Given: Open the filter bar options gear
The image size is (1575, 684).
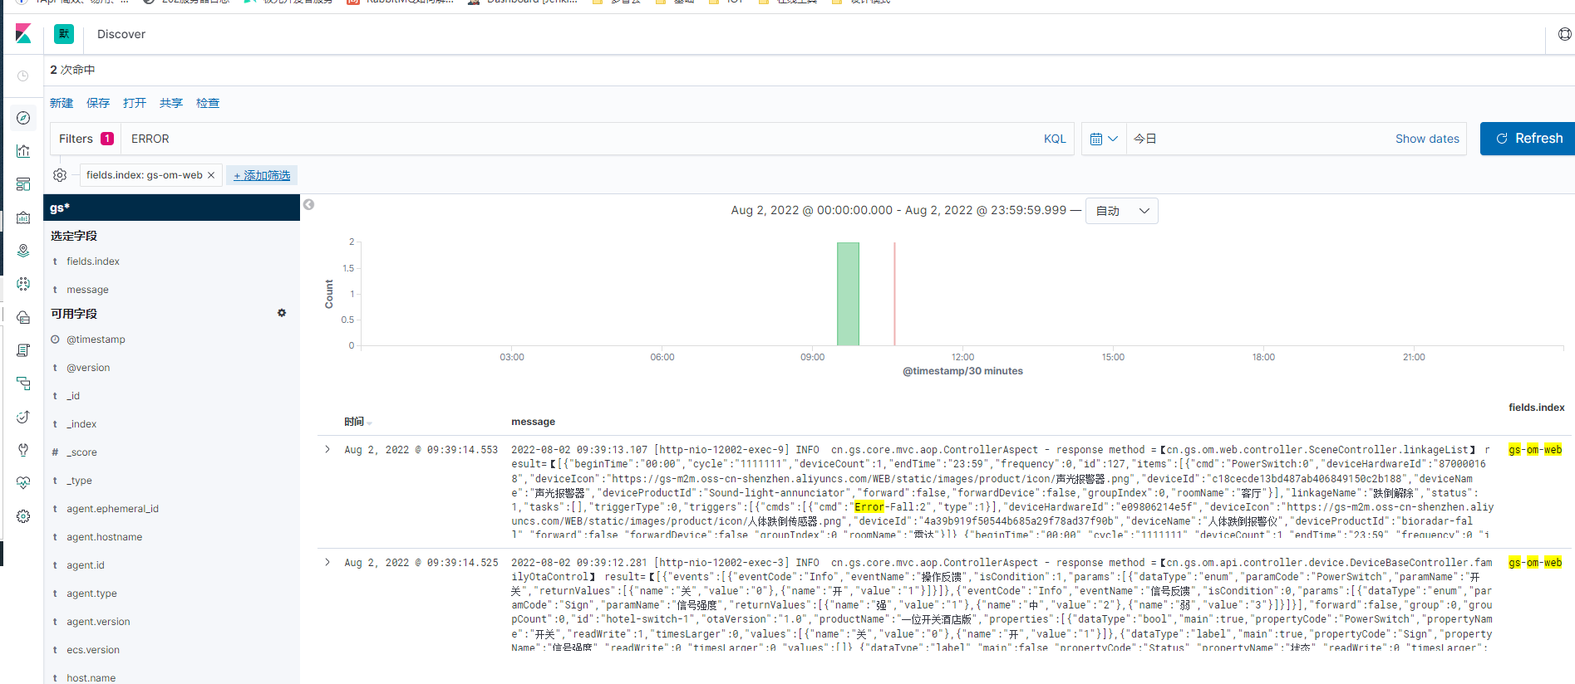Looking at the screenshot, I should click(60, 175).
